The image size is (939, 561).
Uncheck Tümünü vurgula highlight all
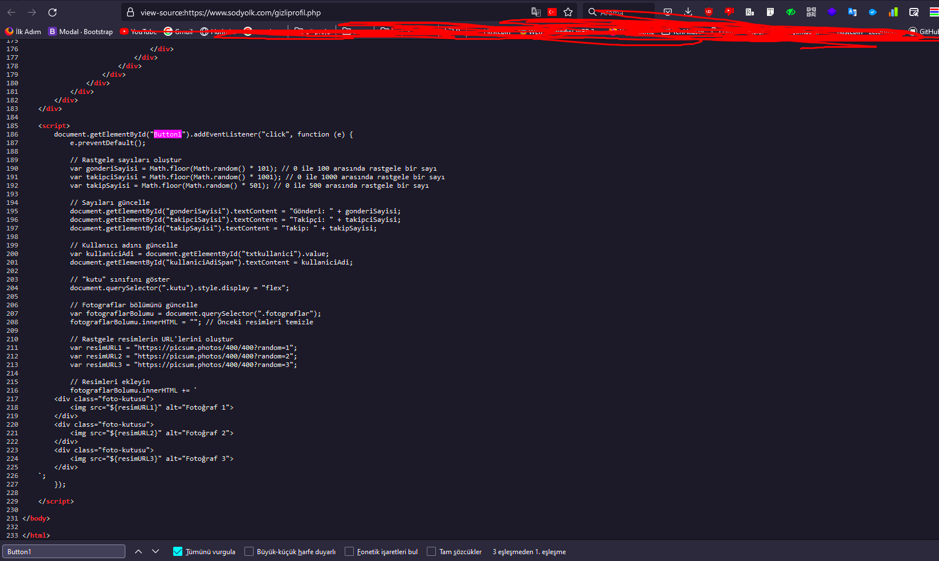tap(178, 551)
